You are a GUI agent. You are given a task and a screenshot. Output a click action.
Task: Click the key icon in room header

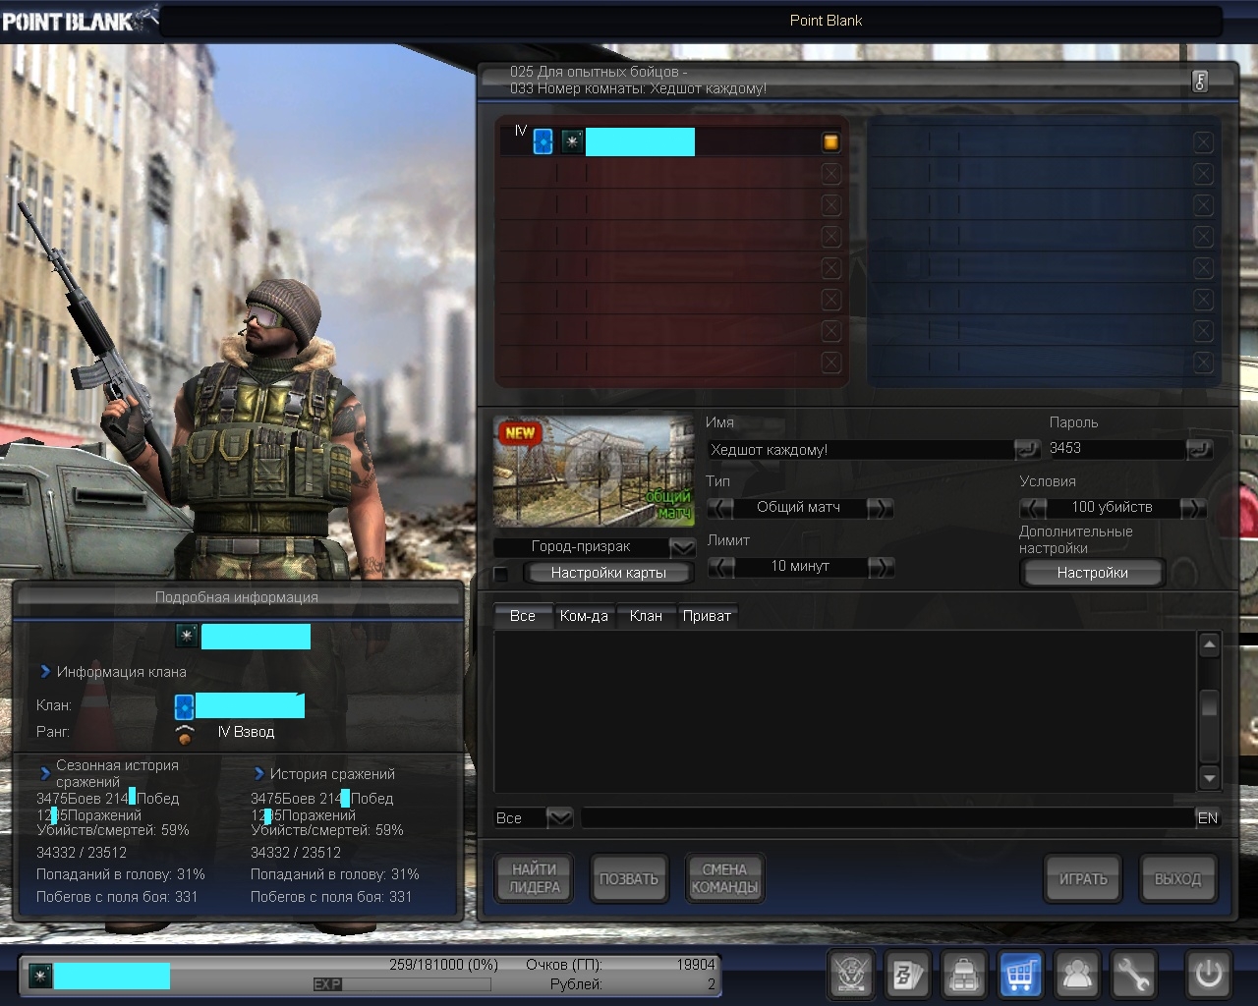1200,82
